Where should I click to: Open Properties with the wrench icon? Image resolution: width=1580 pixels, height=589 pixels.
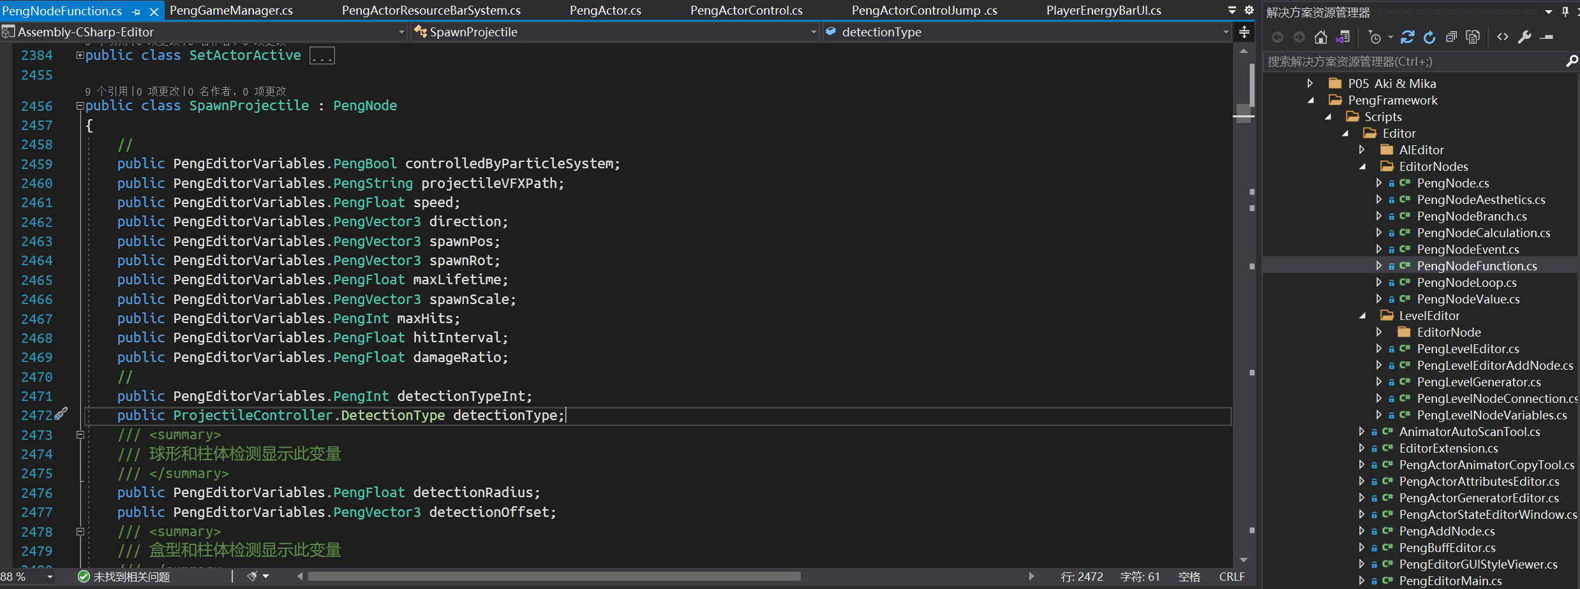tap(1524, 38)
